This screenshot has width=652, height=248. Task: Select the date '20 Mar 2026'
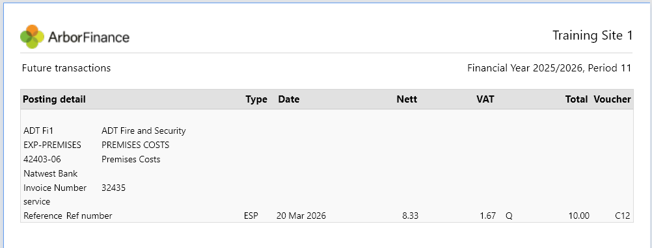point(301,216)
